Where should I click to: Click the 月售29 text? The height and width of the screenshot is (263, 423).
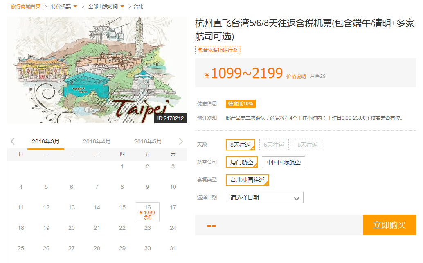[317, 76]
